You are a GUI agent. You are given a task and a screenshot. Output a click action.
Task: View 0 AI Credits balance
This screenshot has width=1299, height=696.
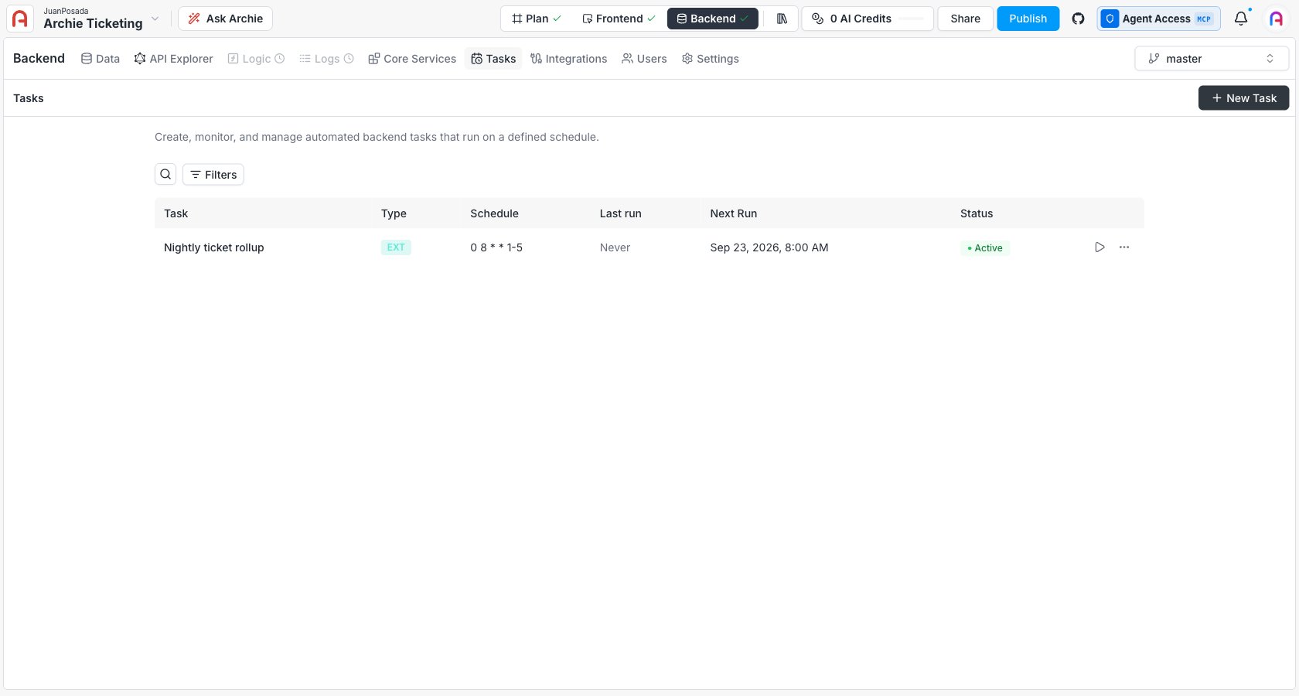click(x=868, y=19)
